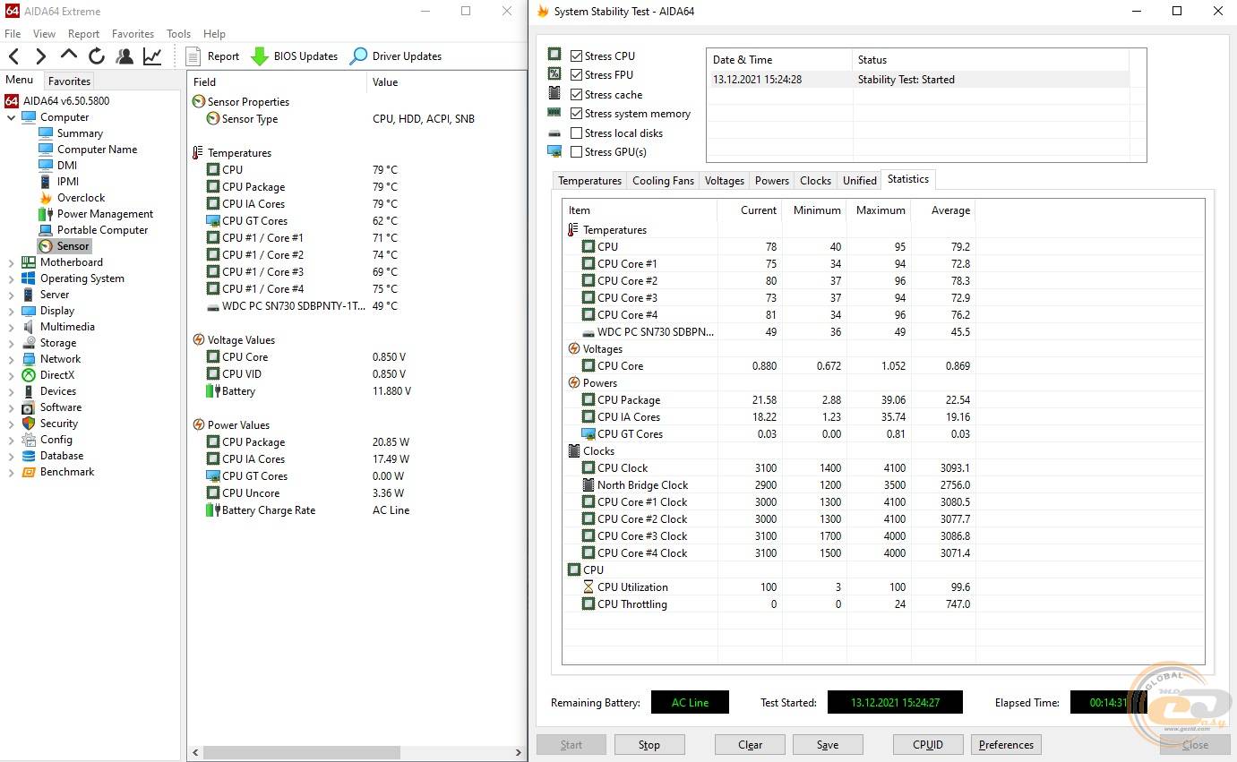Open Preferences in stability test
1237x762 pixels.
click(x=1006, y=745)
